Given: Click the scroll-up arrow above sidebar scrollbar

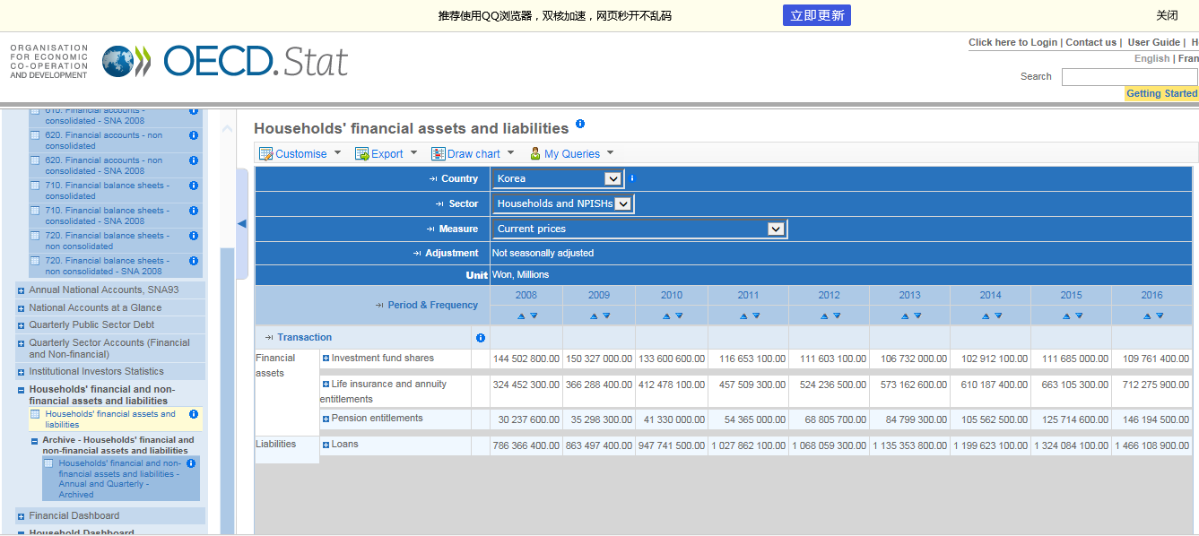Looking at the screenshot, I should [227, 129].
